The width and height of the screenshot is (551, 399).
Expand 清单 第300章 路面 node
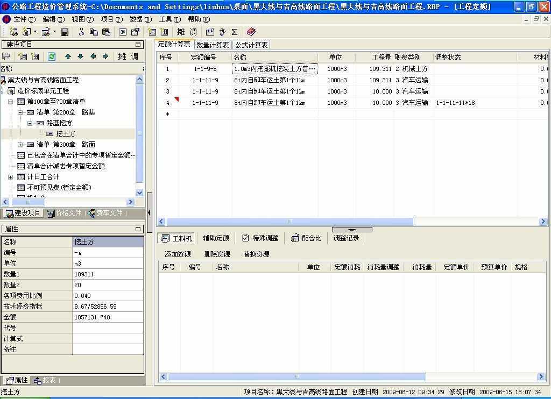(20, 145)
